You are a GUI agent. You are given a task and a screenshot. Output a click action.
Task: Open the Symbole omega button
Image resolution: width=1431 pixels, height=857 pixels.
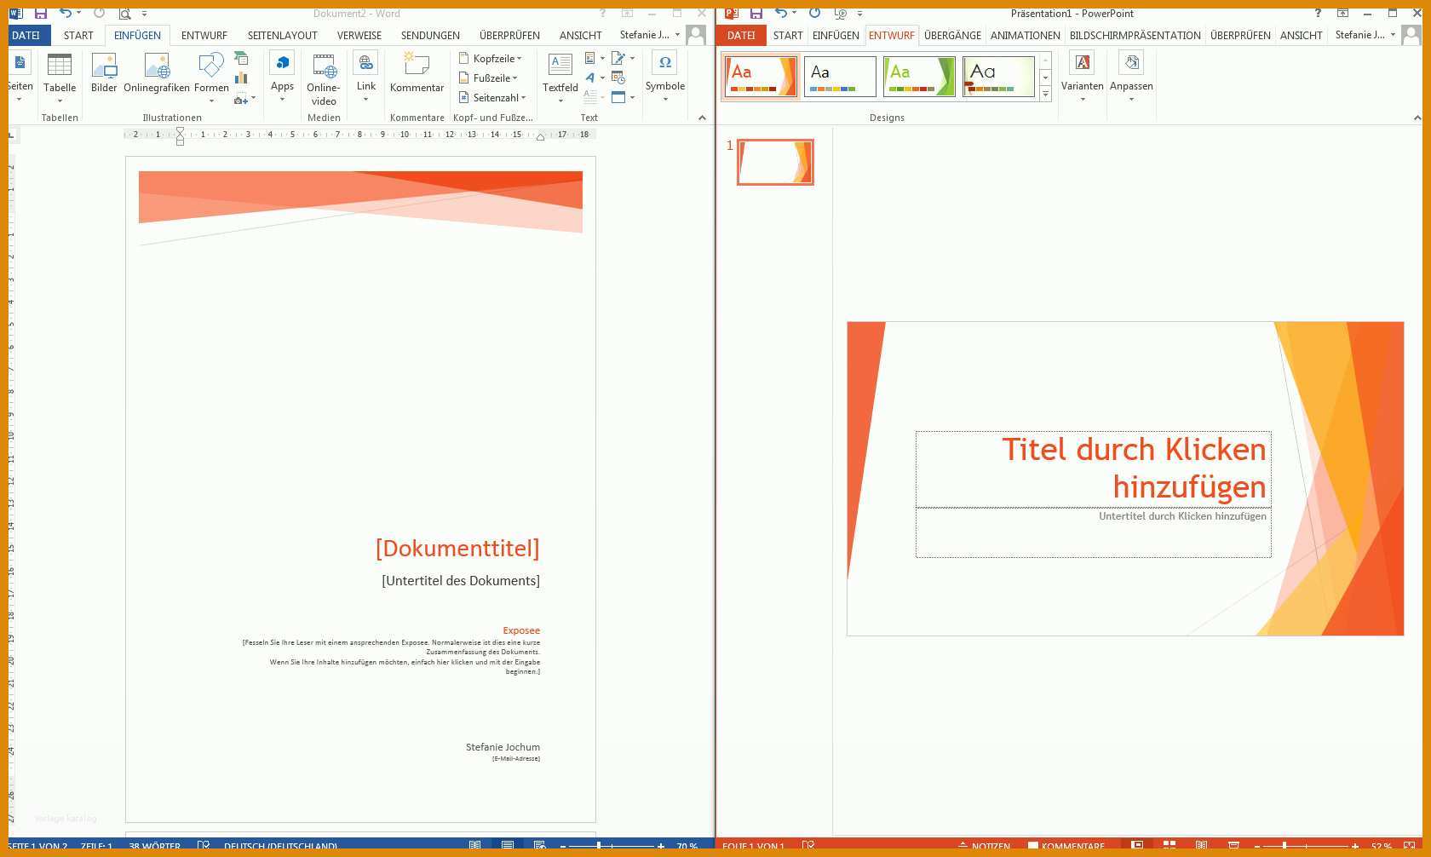[x=665, y=77]
